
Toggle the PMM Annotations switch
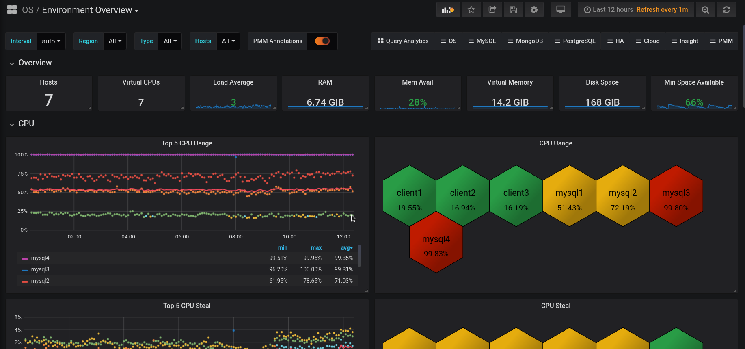pyautogui.click(x=322, y=41)
